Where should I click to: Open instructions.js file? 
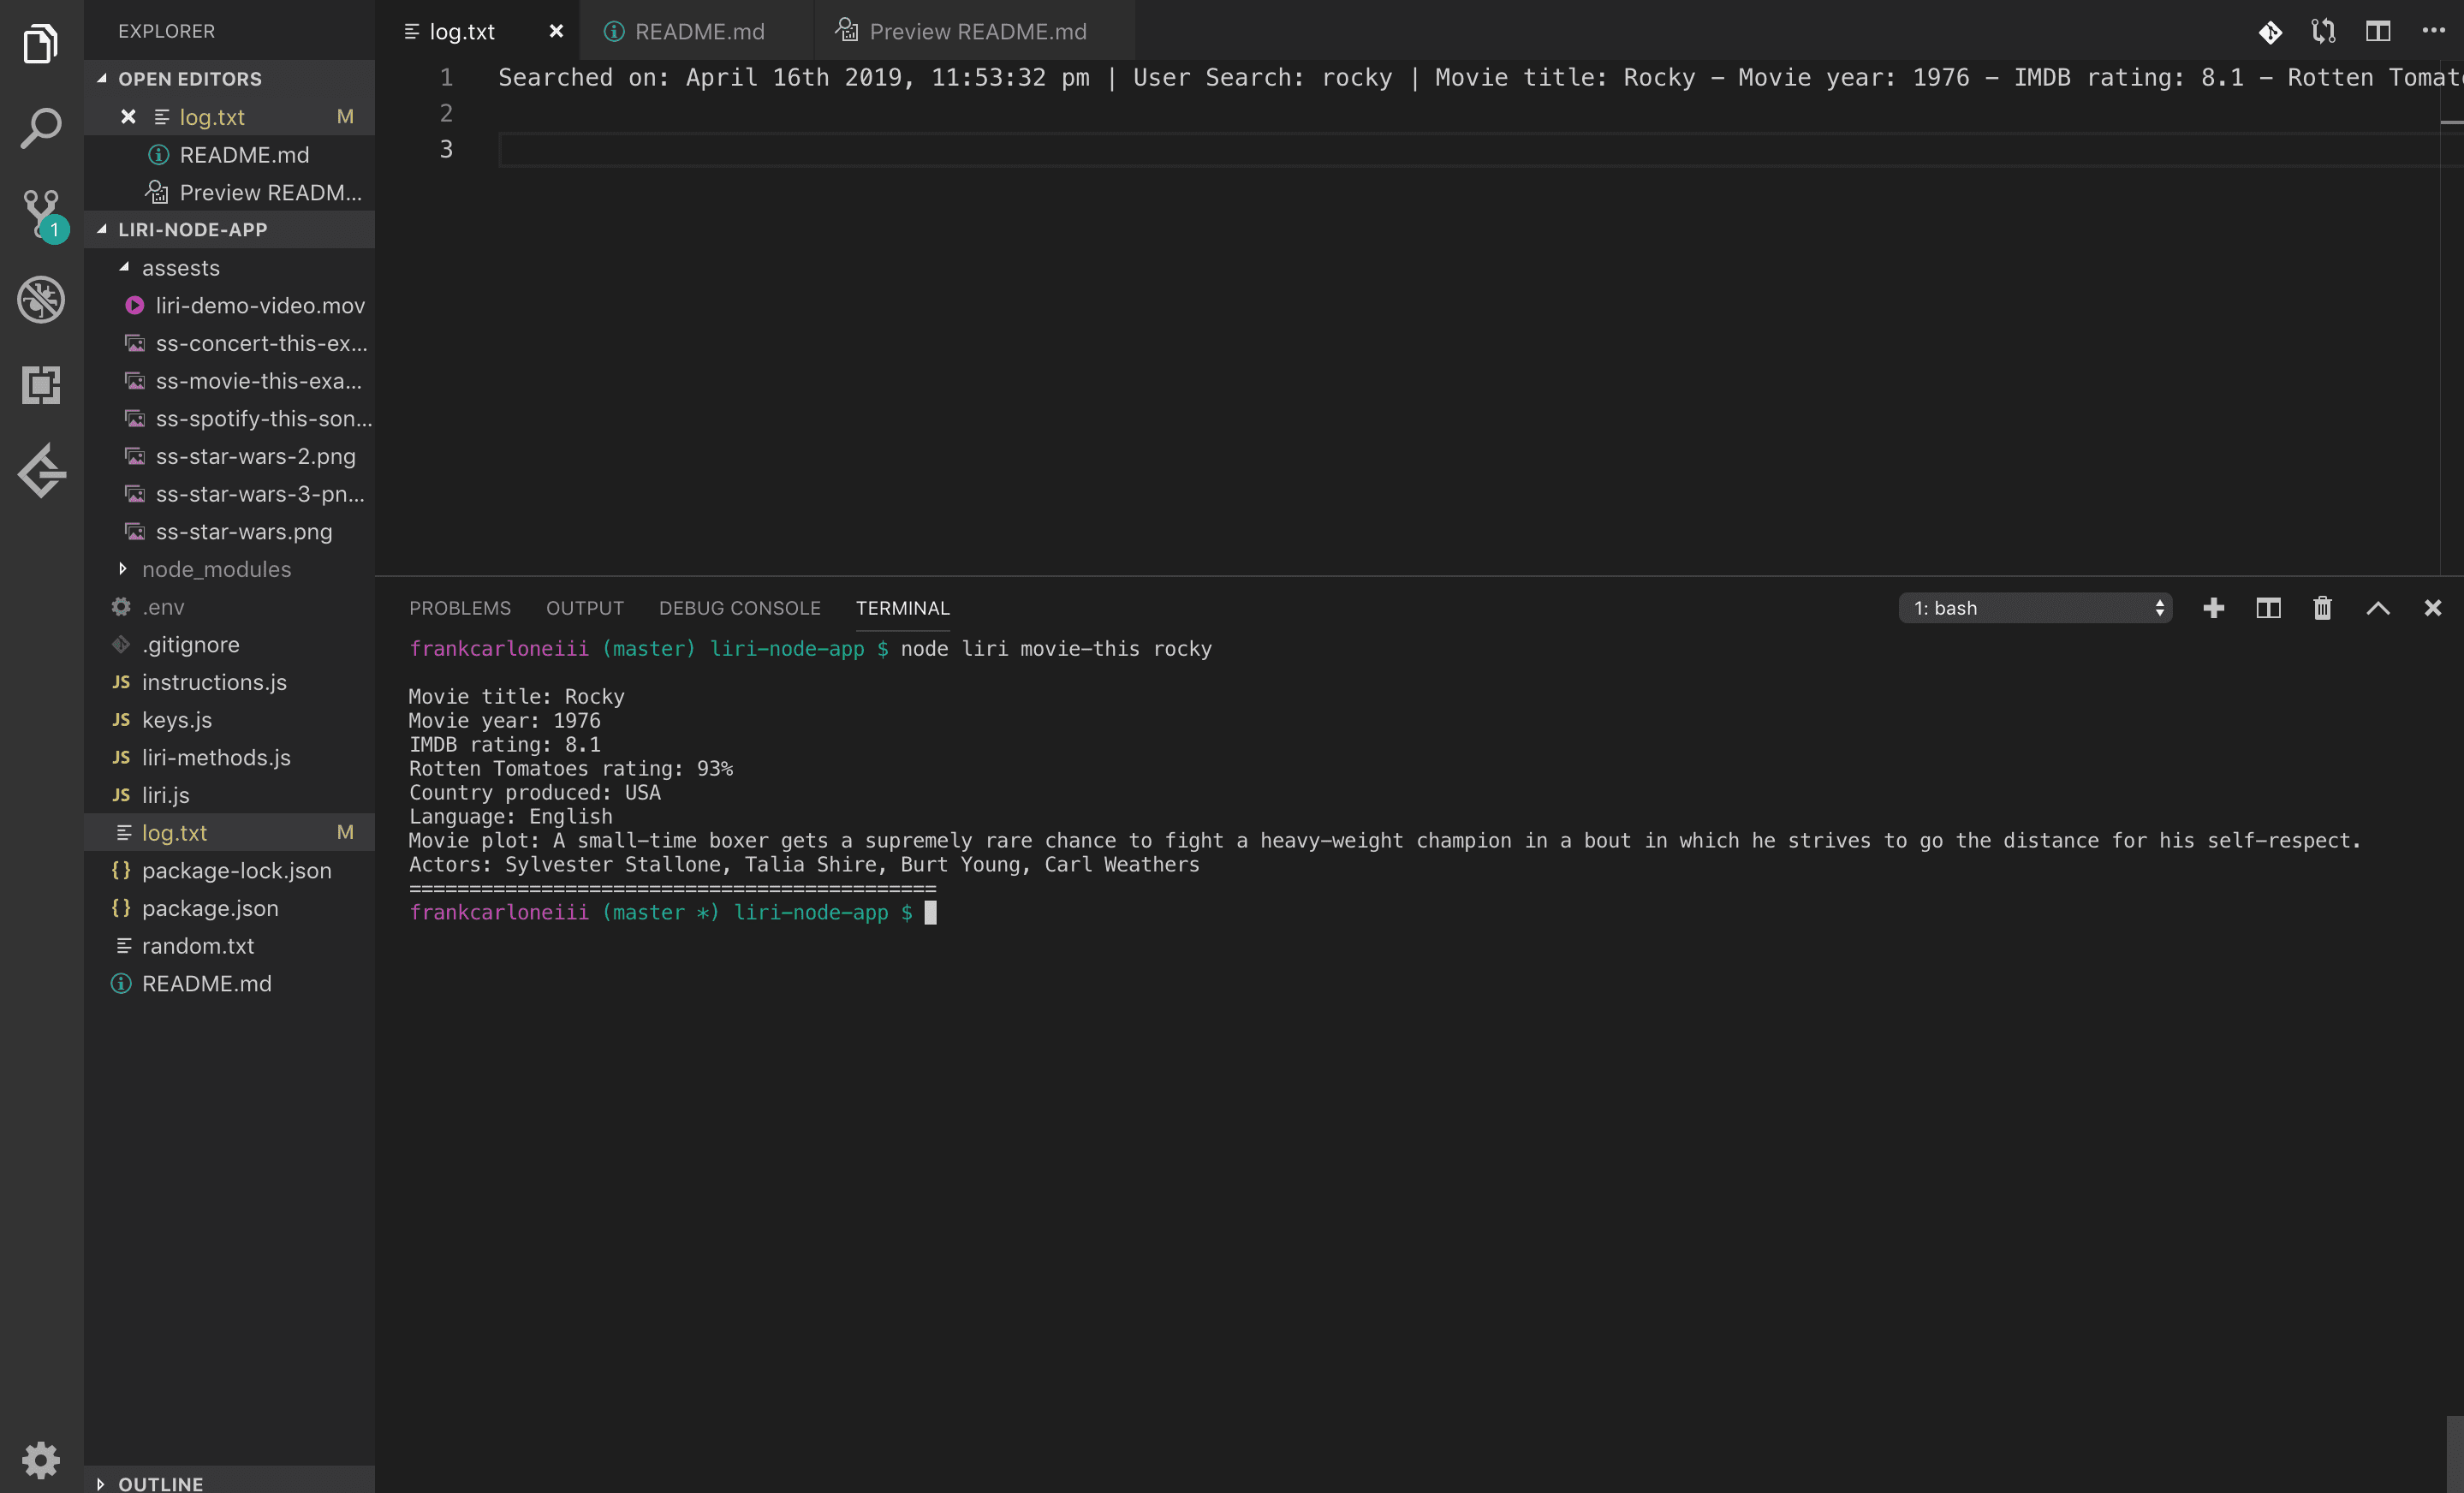click(x=230, y=682)
